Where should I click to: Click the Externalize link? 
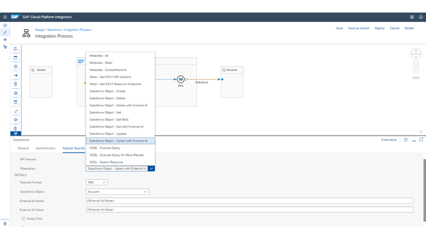pyautogui.click(x=389, y=140)
